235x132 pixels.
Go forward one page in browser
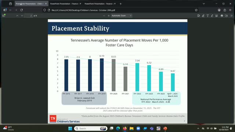coord(16,10)
